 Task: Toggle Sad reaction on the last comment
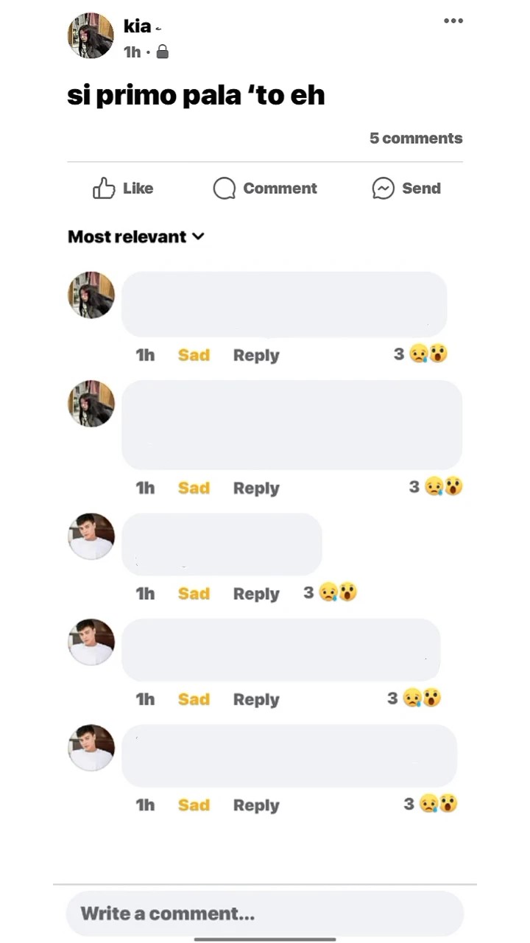(194, 805)
